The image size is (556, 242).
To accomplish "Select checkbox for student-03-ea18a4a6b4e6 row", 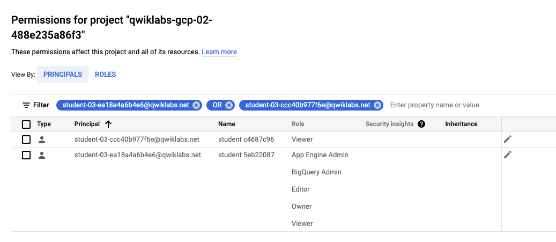I will click(26, 155).
